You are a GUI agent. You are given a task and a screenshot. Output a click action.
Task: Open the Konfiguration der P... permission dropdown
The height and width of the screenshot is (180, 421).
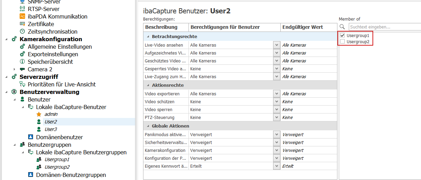click(x=277, y=158)
